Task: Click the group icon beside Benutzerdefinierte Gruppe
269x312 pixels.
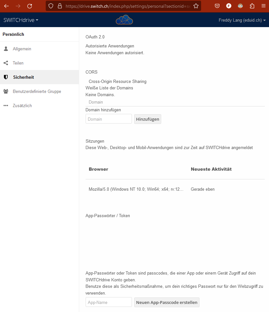Action: tap(6, 91)
